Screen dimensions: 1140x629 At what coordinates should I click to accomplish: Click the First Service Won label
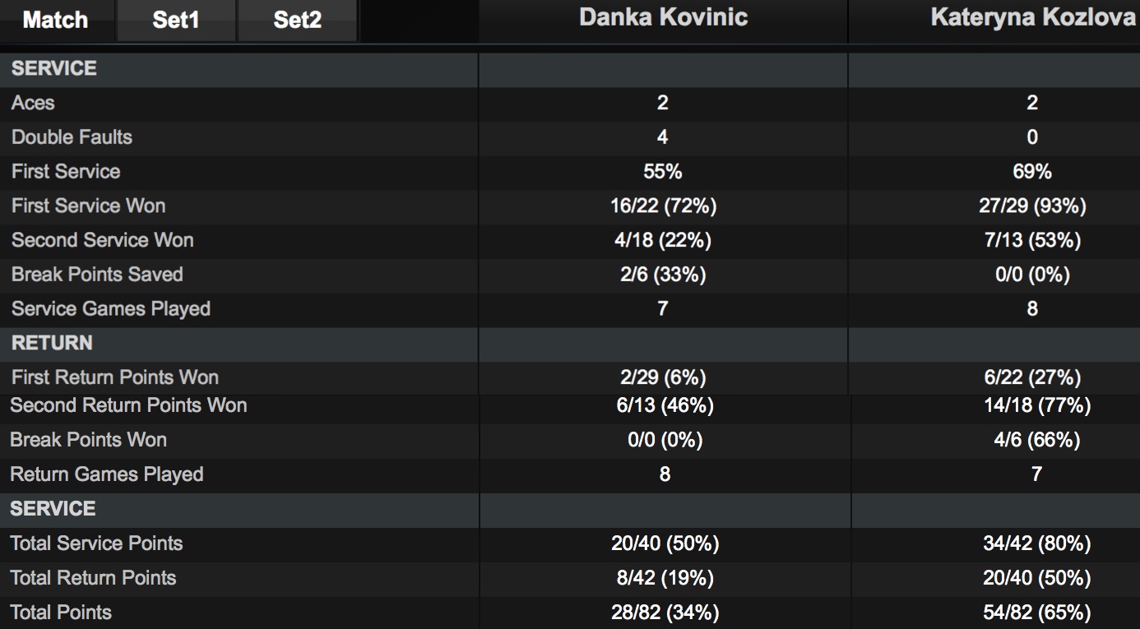point(88,206)
